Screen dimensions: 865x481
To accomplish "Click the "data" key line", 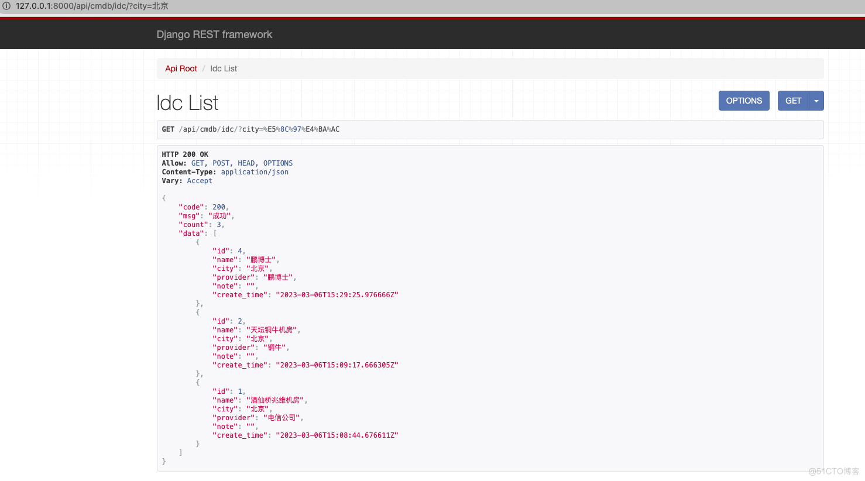I will pos(198,233).
